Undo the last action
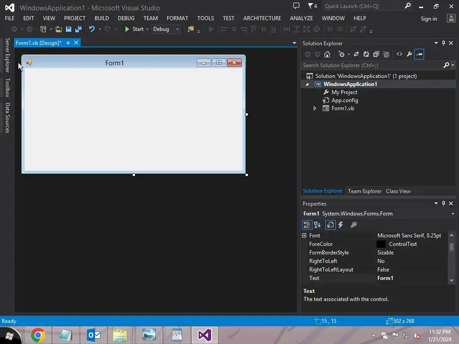459x344 pixels. (x=92, y=29)
